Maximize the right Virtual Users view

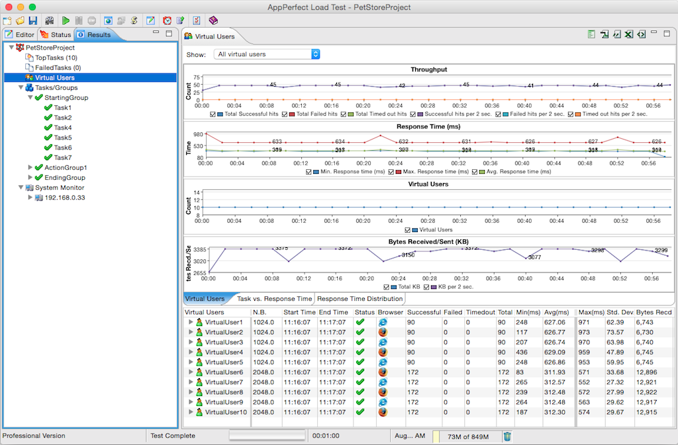[667, 33]
